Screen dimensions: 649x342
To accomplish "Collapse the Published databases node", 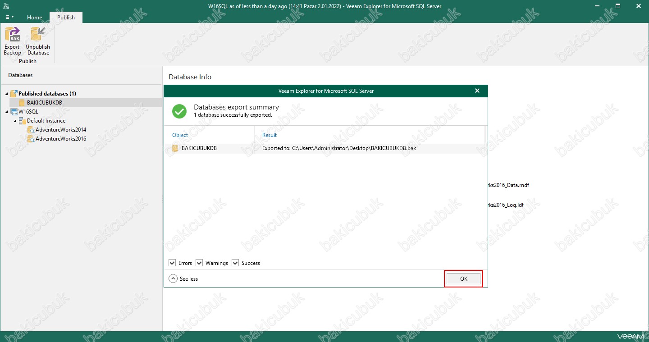I will 6,94.
